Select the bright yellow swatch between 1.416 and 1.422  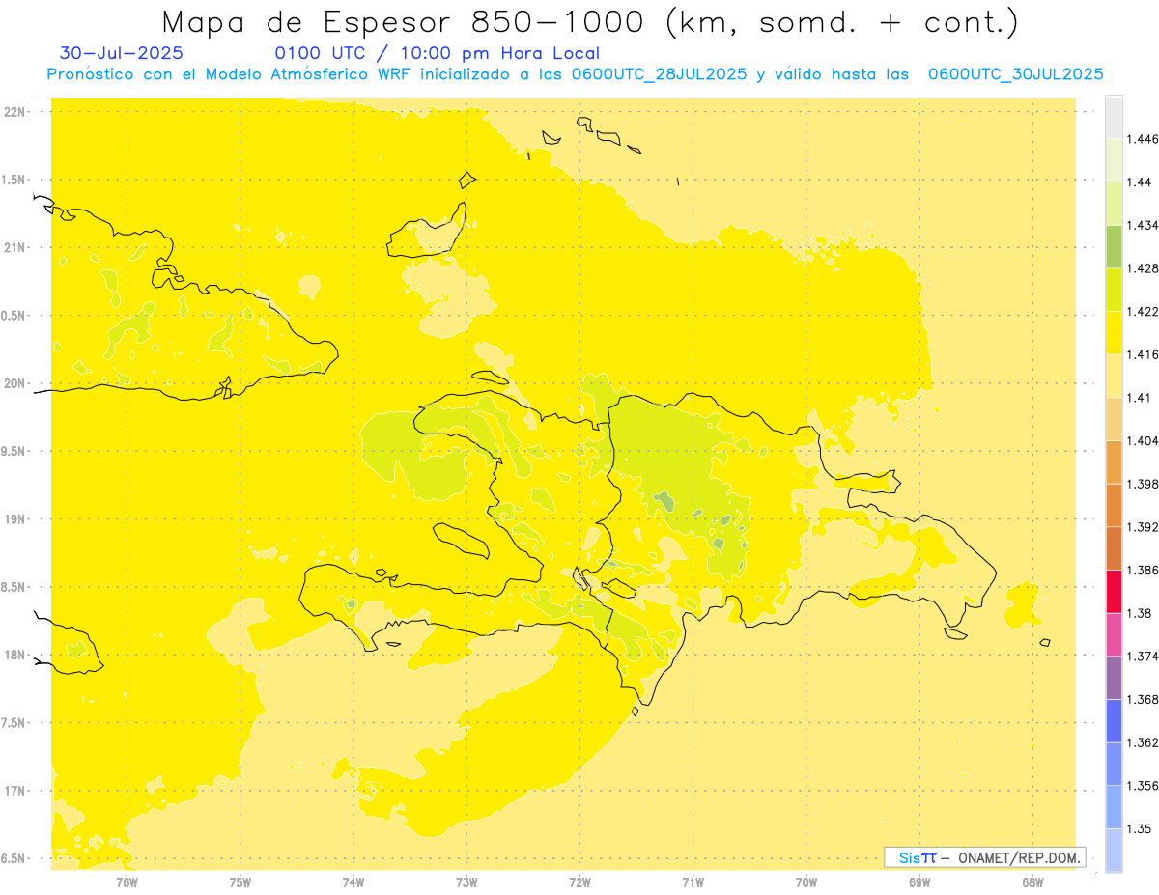[1114, 332]
